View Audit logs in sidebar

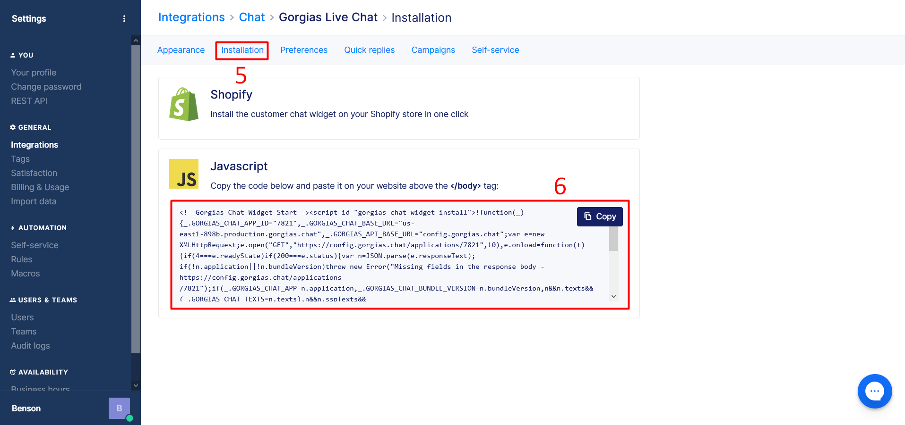click(31, 346)
